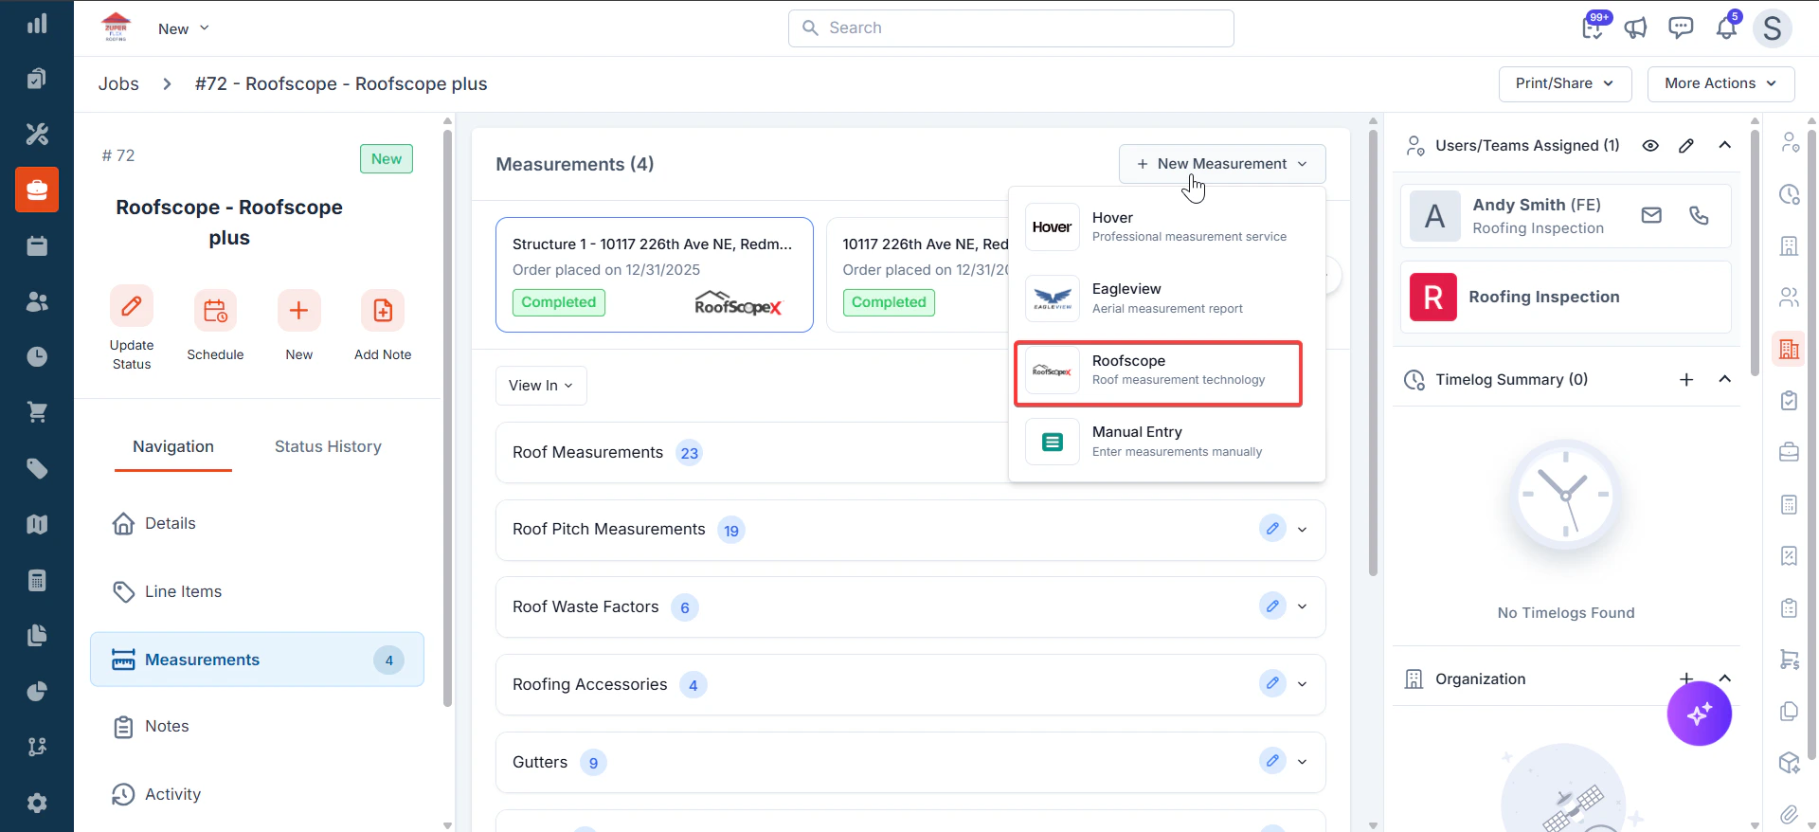Open the price tag icon in left sidebar
This screenshot has height=832, width=1819.
pos(37,468)
